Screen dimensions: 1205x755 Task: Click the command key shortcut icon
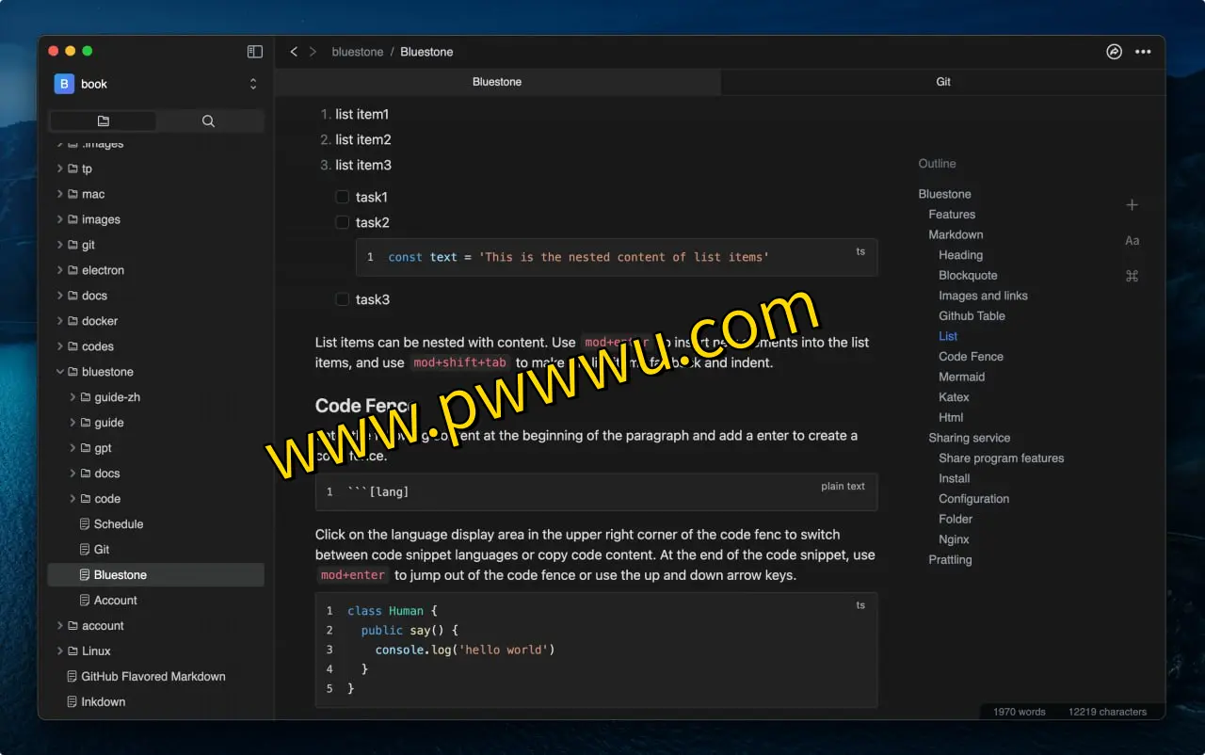[1132, 276]
